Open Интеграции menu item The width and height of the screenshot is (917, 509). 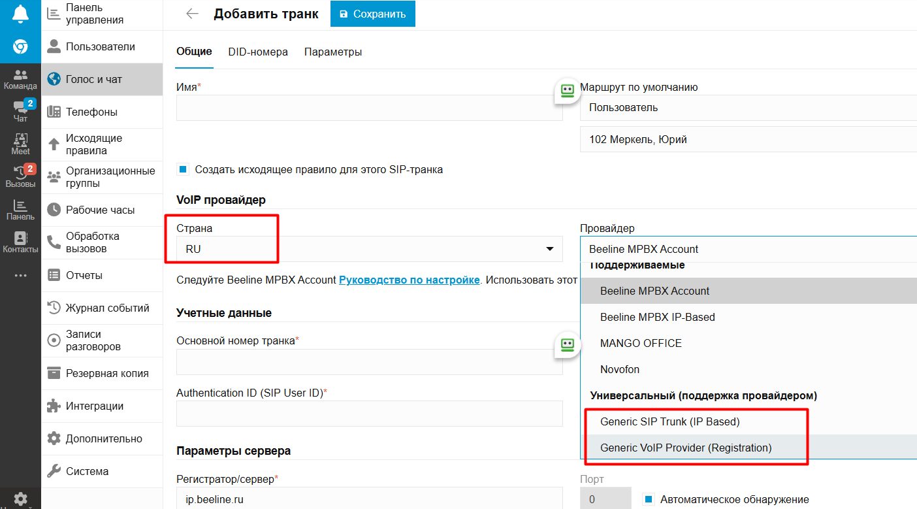(x=102, y=406)
